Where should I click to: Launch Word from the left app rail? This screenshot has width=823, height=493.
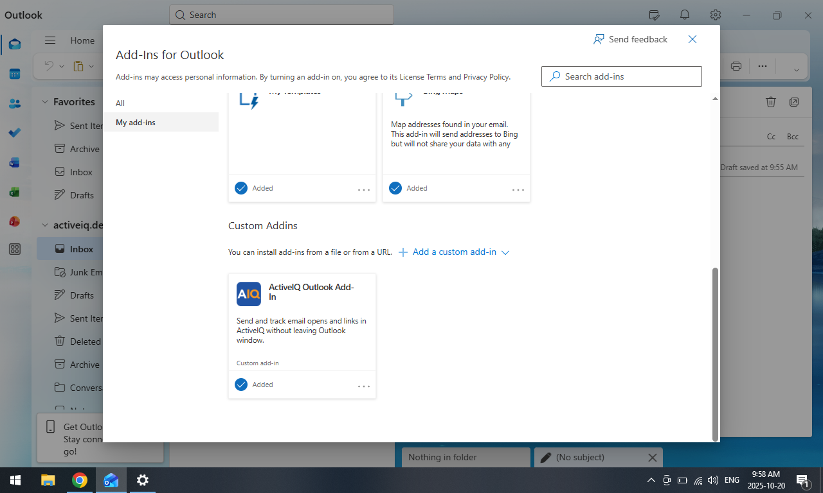tap(15, 162)
